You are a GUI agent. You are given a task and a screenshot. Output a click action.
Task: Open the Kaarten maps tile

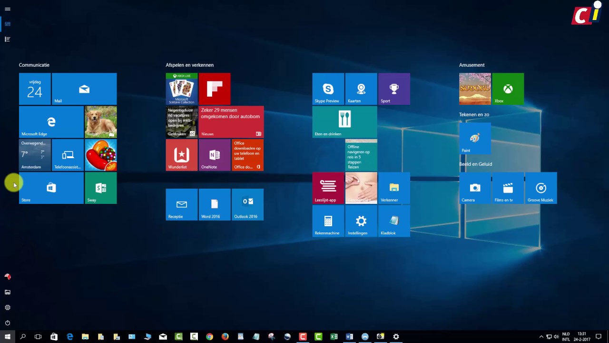click(x=361, y=89)
